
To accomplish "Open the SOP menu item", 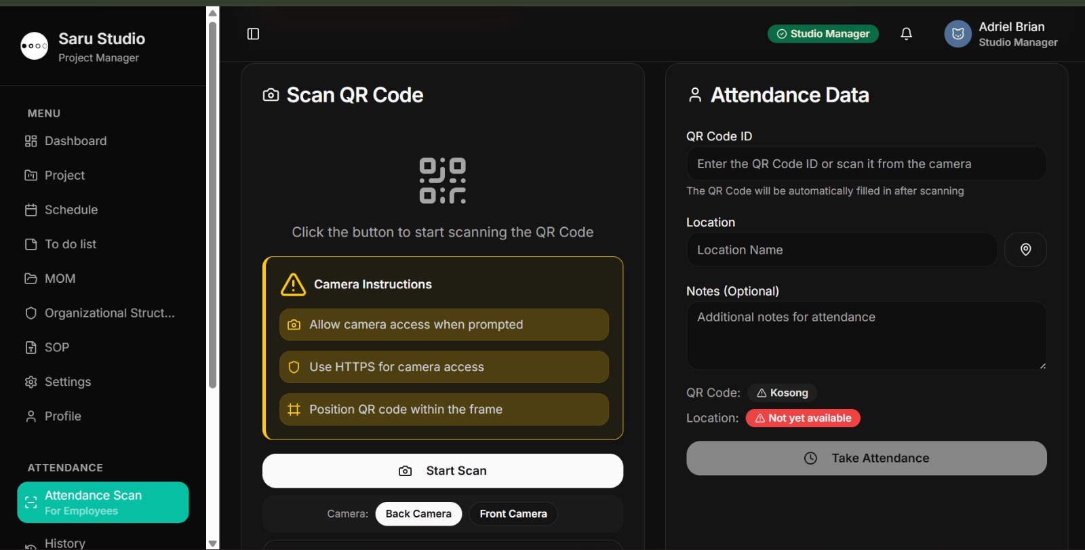I will pyautogui.click(x=103, y=348).
